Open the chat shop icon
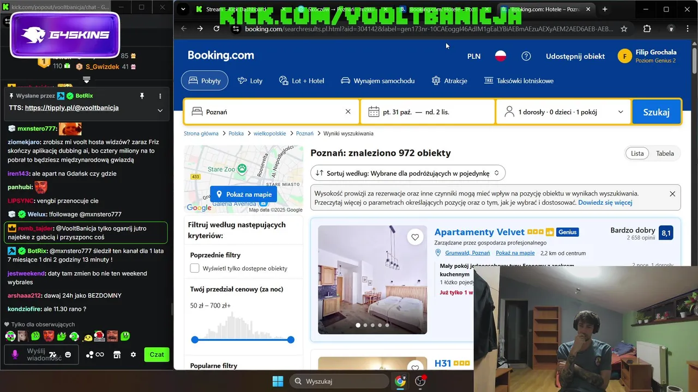698x392 pixels. click(117, 354)
